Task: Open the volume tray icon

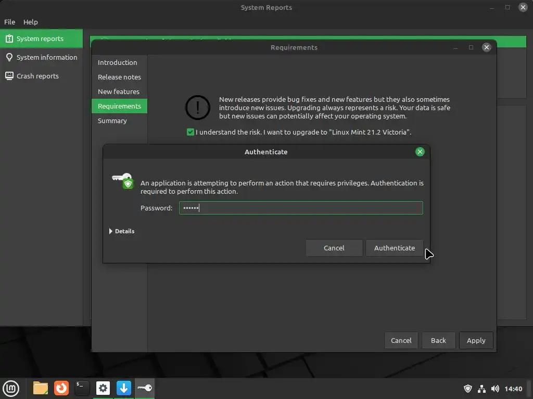Action: pyautogui.click(x=496, y=389)
